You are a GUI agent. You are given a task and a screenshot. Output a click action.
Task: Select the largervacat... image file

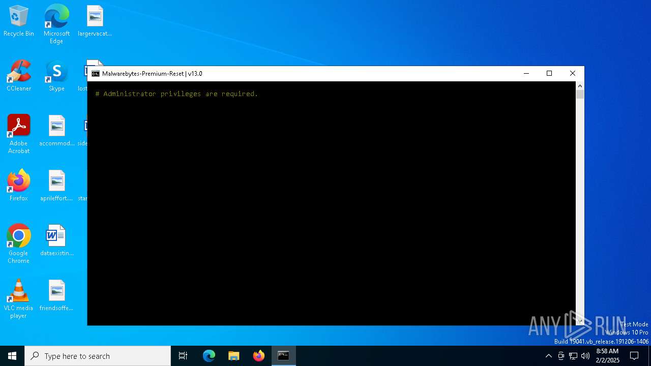(95, 21)
